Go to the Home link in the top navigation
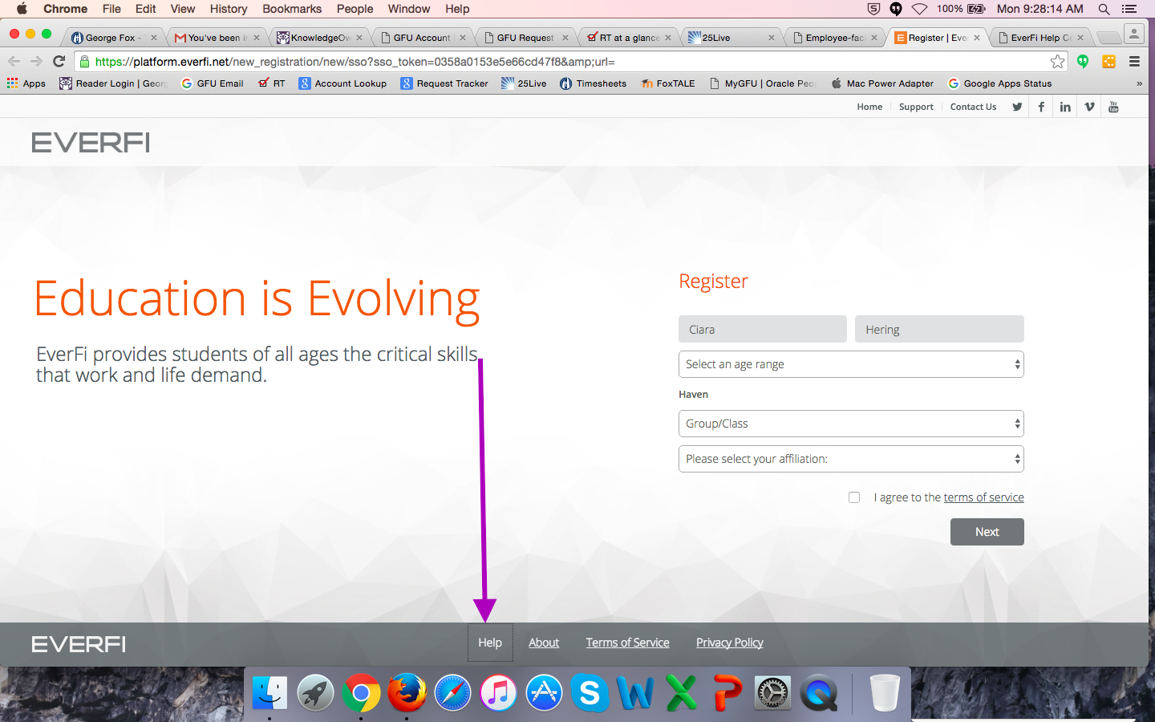The width and height of the screenshot is (1155, 722). click(x=869, y=107)
